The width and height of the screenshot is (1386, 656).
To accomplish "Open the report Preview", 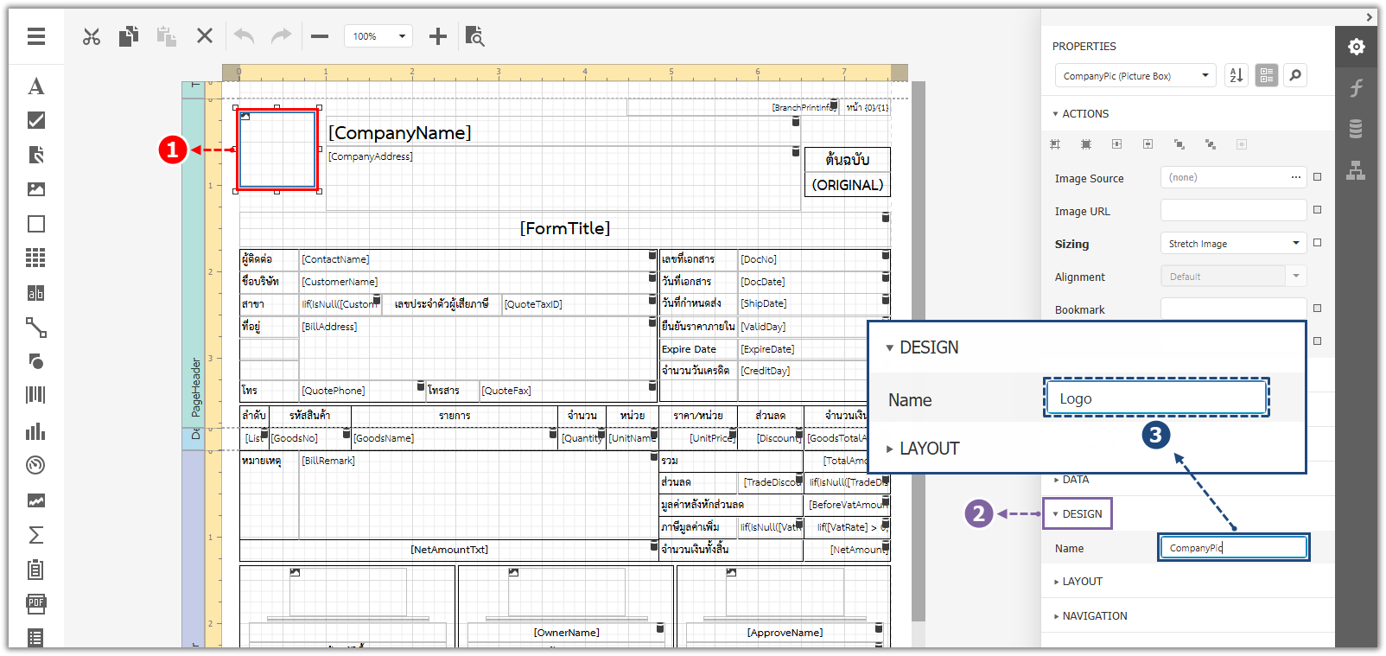I will pos(474,36).
